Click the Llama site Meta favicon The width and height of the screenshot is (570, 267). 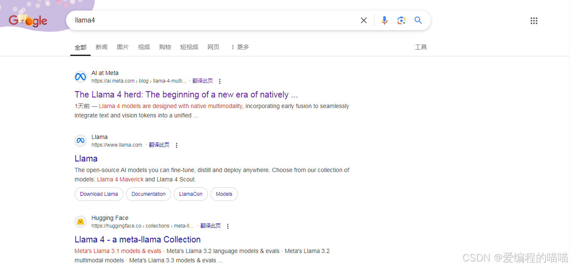coord(80,141)
